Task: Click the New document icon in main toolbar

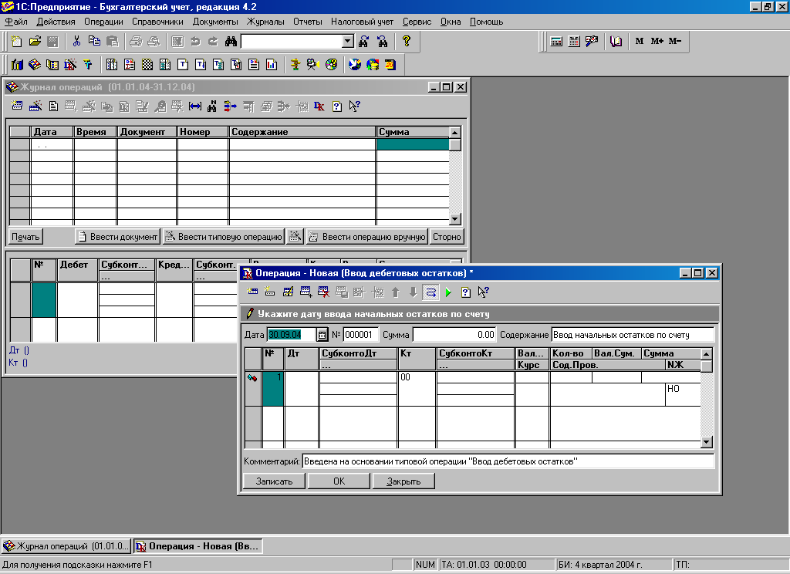Action: coord(17,42)
